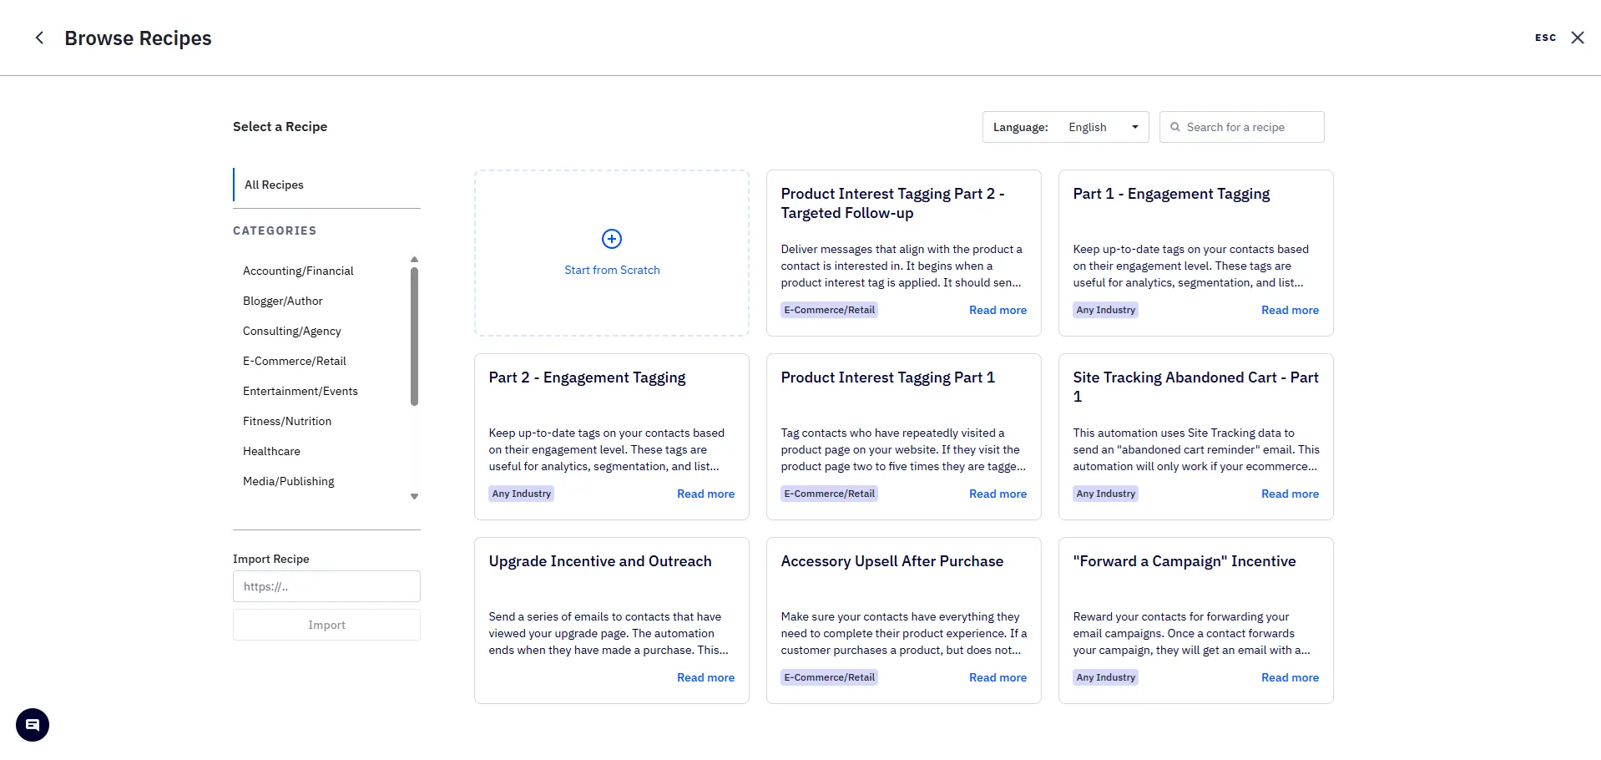Click the back arrow beside Browse Recipes

pyautogui.click(x=39, y=38)
